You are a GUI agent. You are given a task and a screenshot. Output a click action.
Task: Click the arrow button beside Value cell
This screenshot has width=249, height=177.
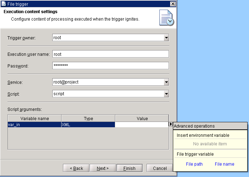tap(171, 124)
